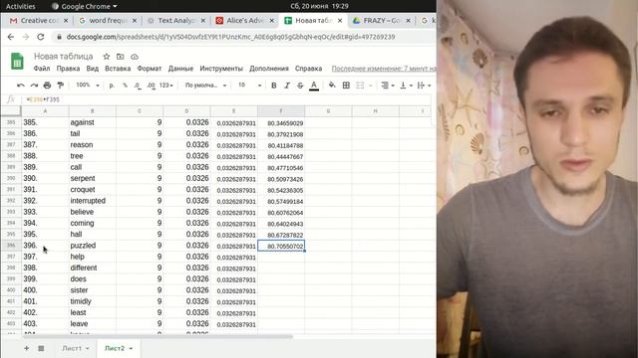Open the cell borders menu
The width and height of the screenshot is (638, 358).
(346, 86)
